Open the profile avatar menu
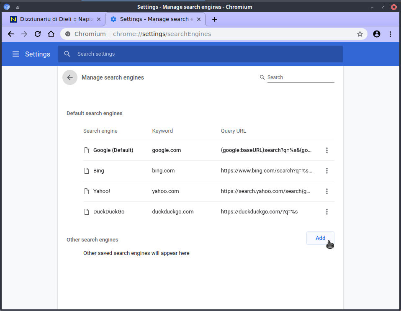The width and height of the screenshot is (401, 311). pyautogui.click(x=377, y=34)
